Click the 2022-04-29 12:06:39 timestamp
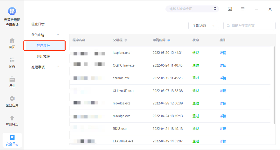 (x=167, y=103)
